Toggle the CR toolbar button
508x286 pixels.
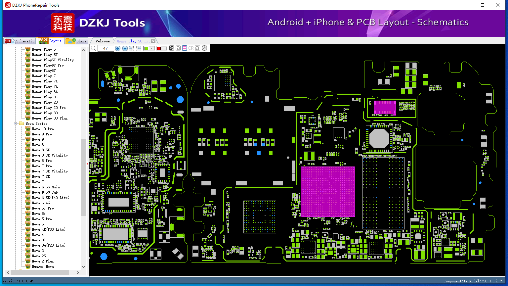click(191, 48)
